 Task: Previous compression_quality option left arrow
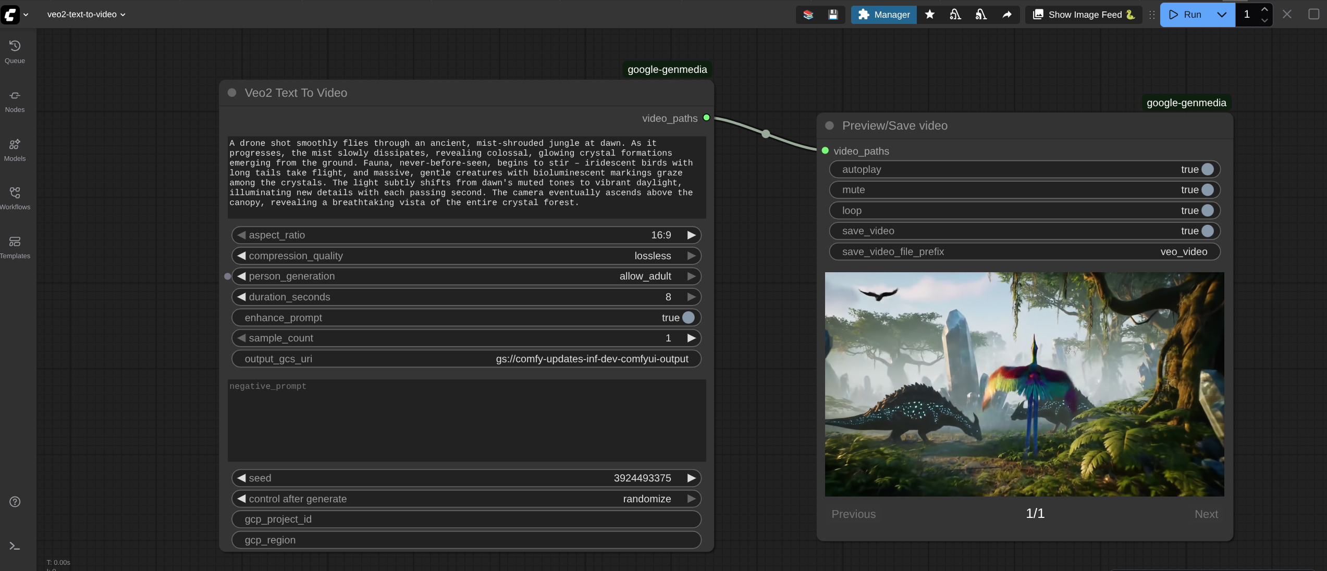pos(241,256)
